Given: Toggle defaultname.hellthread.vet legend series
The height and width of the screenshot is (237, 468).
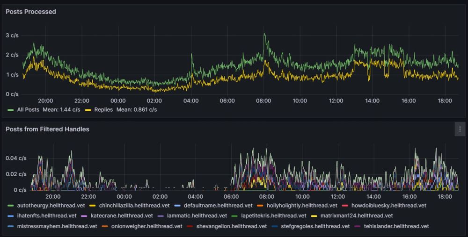Looking at the screenshot, I should 218,205.
